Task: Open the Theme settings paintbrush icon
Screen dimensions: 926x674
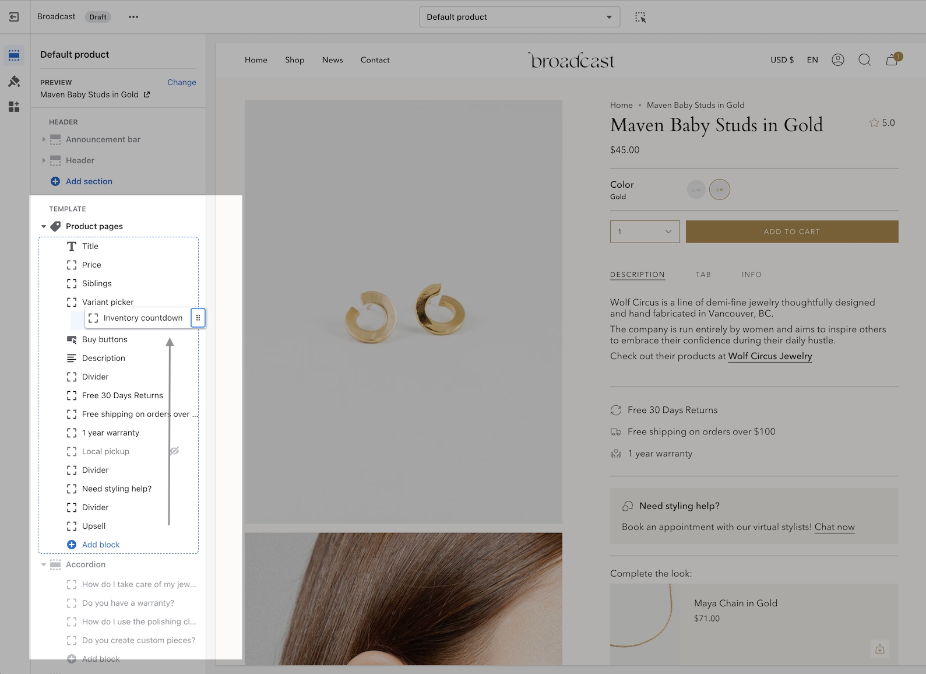Action: (x=14, y=81)
